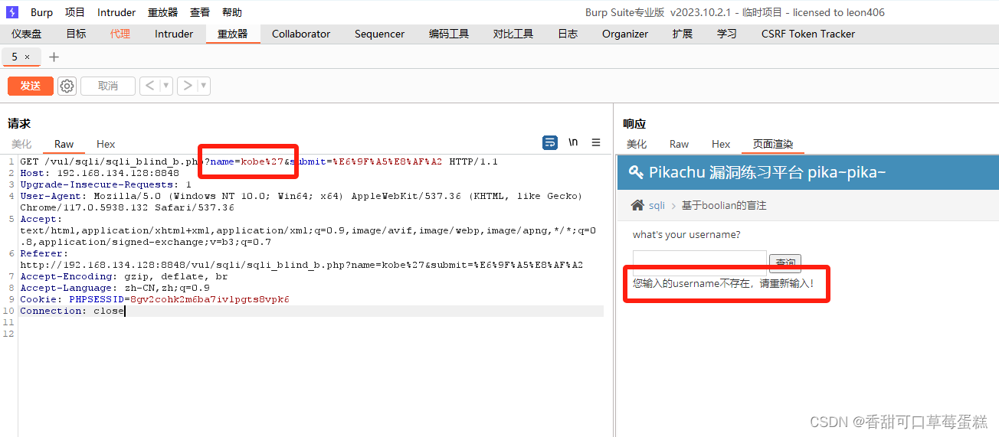This screenshot has height=437, width=999.
Task: Click the 响应 panel heading
Action: pos(634,123)
